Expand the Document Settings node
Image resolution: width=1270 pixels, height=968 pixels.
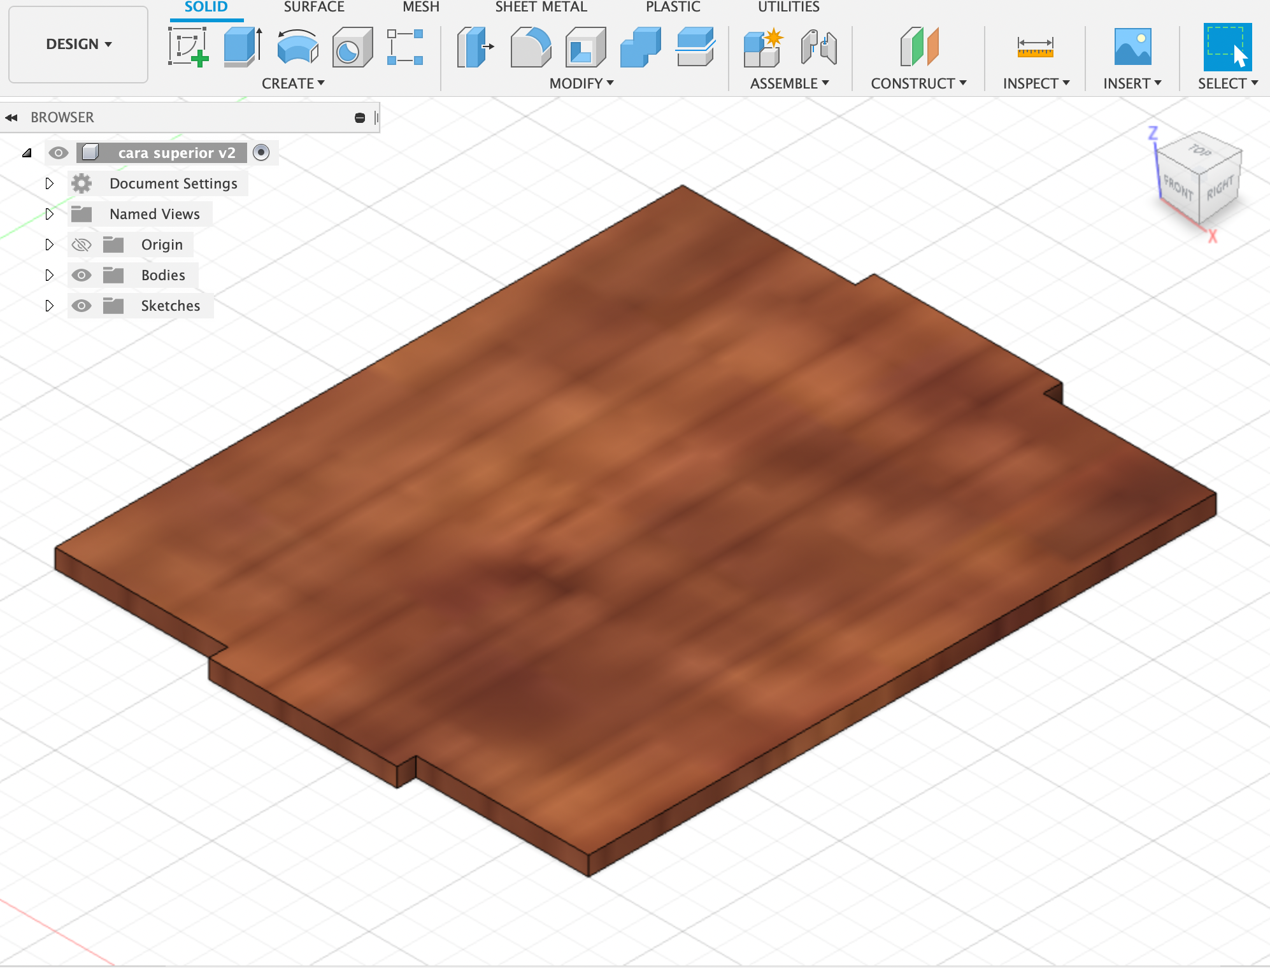49,183
